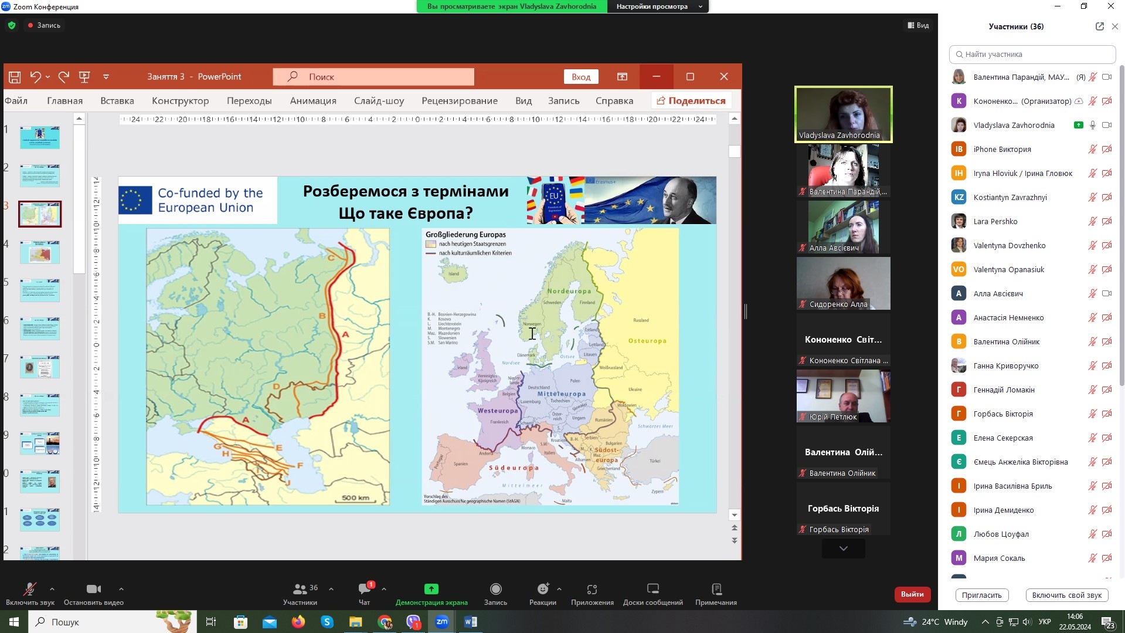
Task: Click the Найти участника search field
Action: (x=1032, y=55)
